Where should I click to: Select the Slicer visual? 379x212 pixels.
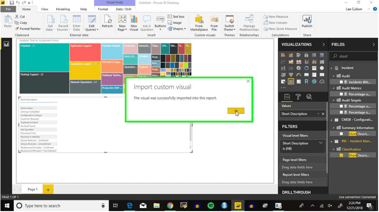[283, 81]
